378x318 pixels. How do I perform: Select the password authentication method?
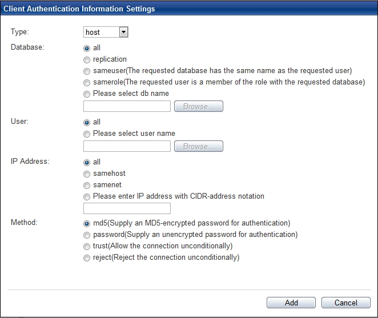(x=87, y=235)
